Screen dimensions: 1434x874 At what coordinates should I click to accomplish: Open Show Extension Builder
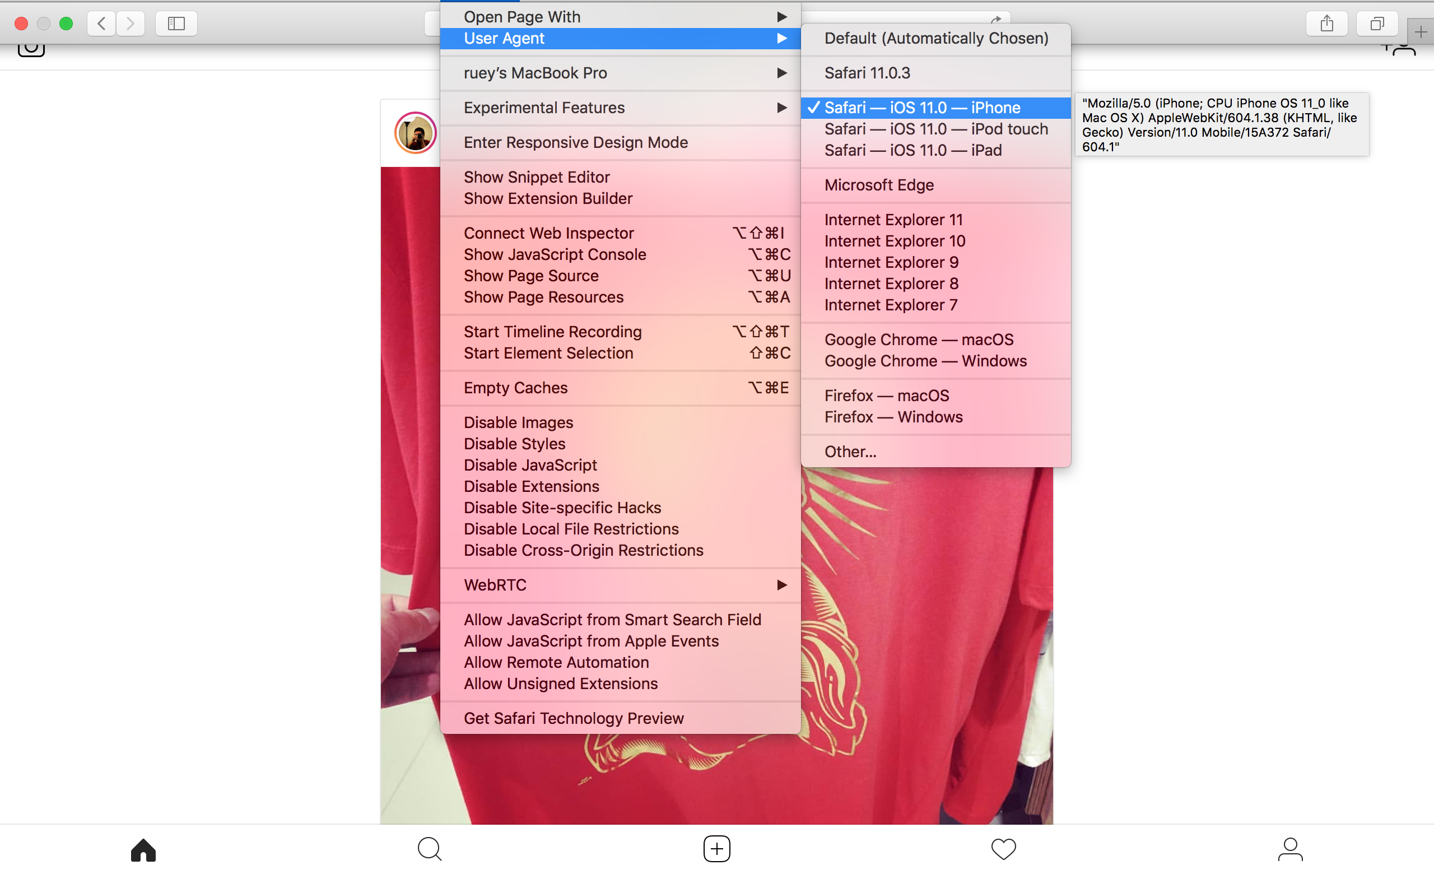pos(621,198)
